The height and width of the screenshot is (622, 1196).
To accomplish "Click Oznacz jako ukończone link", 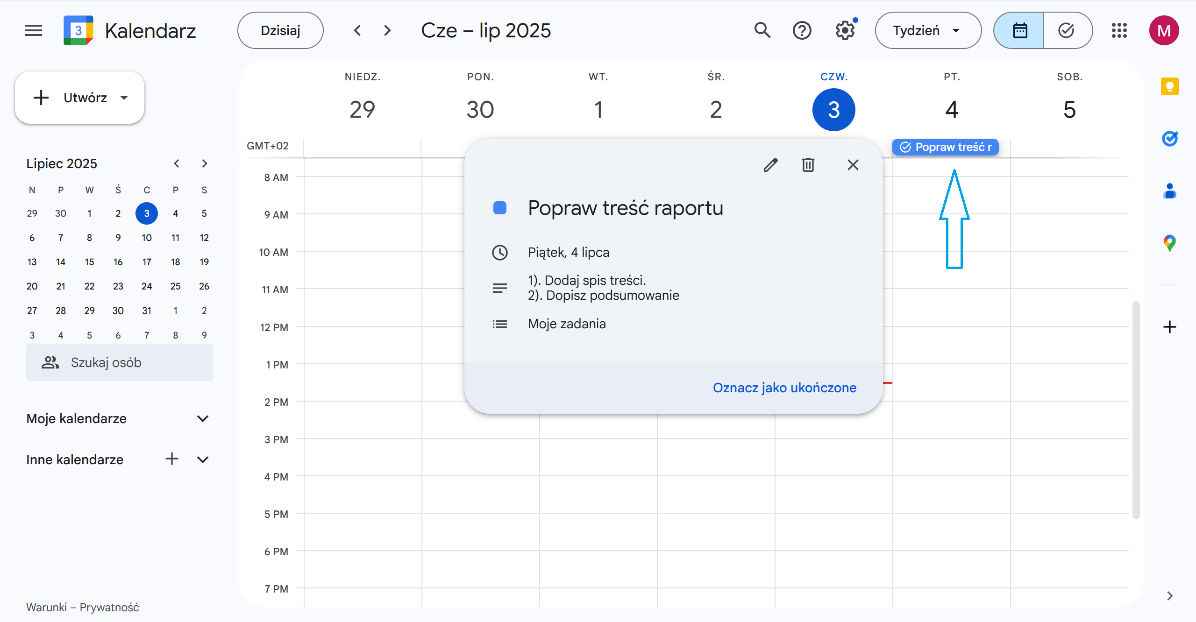I will click(784, 388).
